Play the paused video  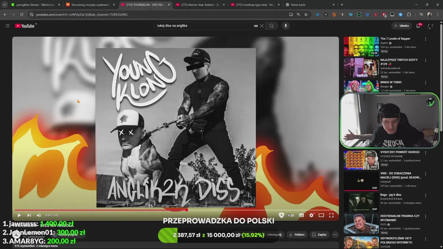point(19,215)
